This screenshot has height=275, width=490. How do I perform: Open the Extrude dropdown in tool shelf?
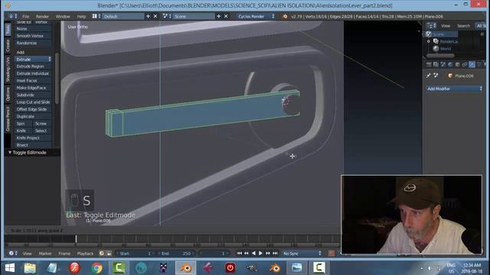pyautogui.click(x=33, y=60)
